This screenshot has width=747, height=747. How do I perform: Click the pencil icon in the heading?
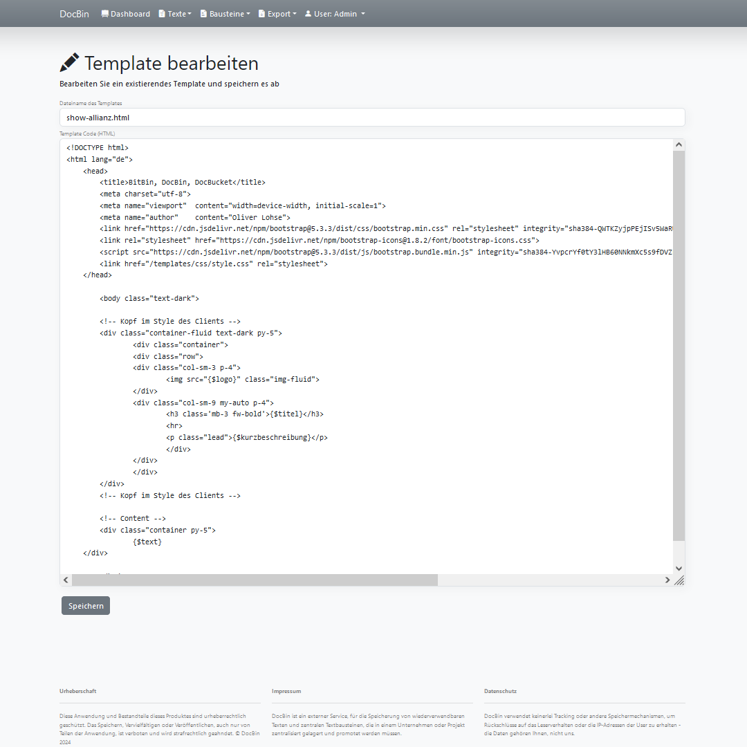(69, 63)
